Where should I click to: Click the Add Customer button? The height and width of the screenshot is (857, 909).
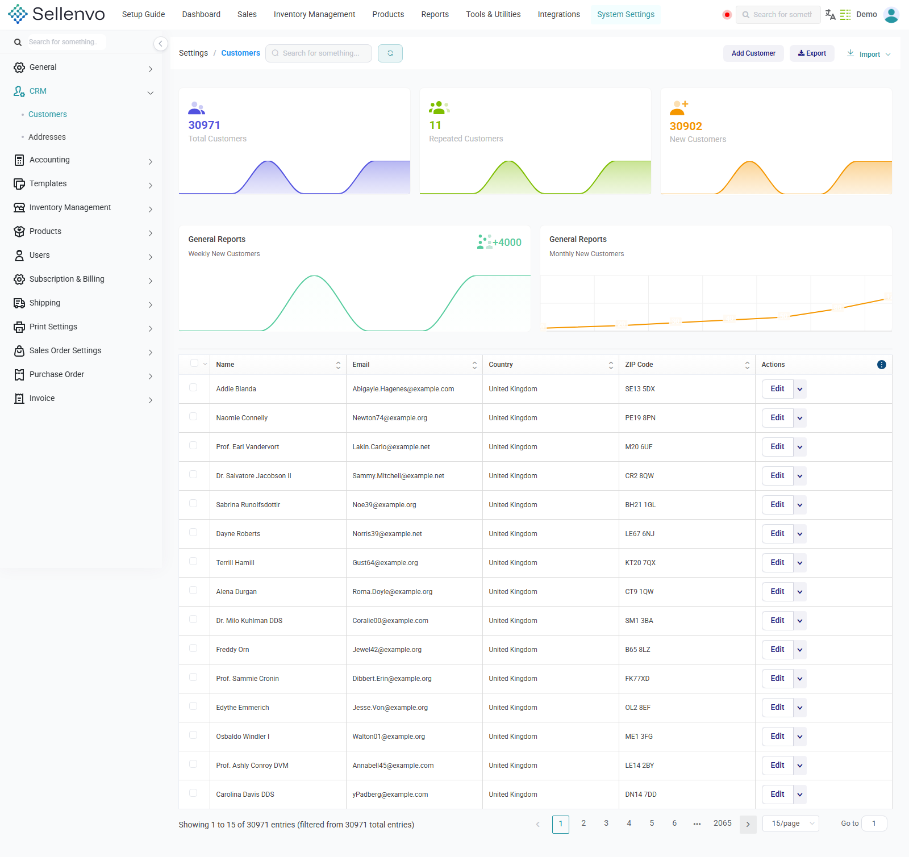pyautogui.click(x=753, y=53)
